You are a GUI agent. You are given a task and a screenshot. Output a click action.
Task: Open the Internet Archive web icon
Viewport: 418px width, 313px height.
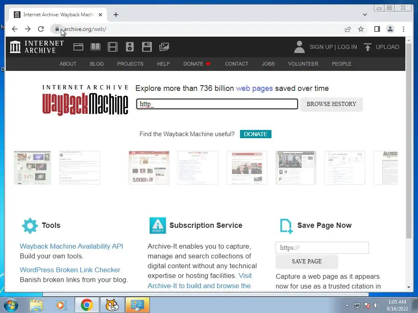(78, 47)
